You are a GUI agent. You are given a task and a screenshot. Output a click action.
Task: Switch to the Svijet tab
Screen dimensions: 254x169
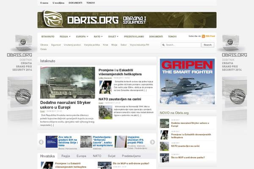click(112, 156)
